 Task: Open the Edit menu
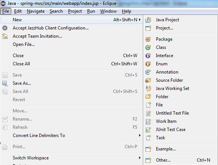18,11
